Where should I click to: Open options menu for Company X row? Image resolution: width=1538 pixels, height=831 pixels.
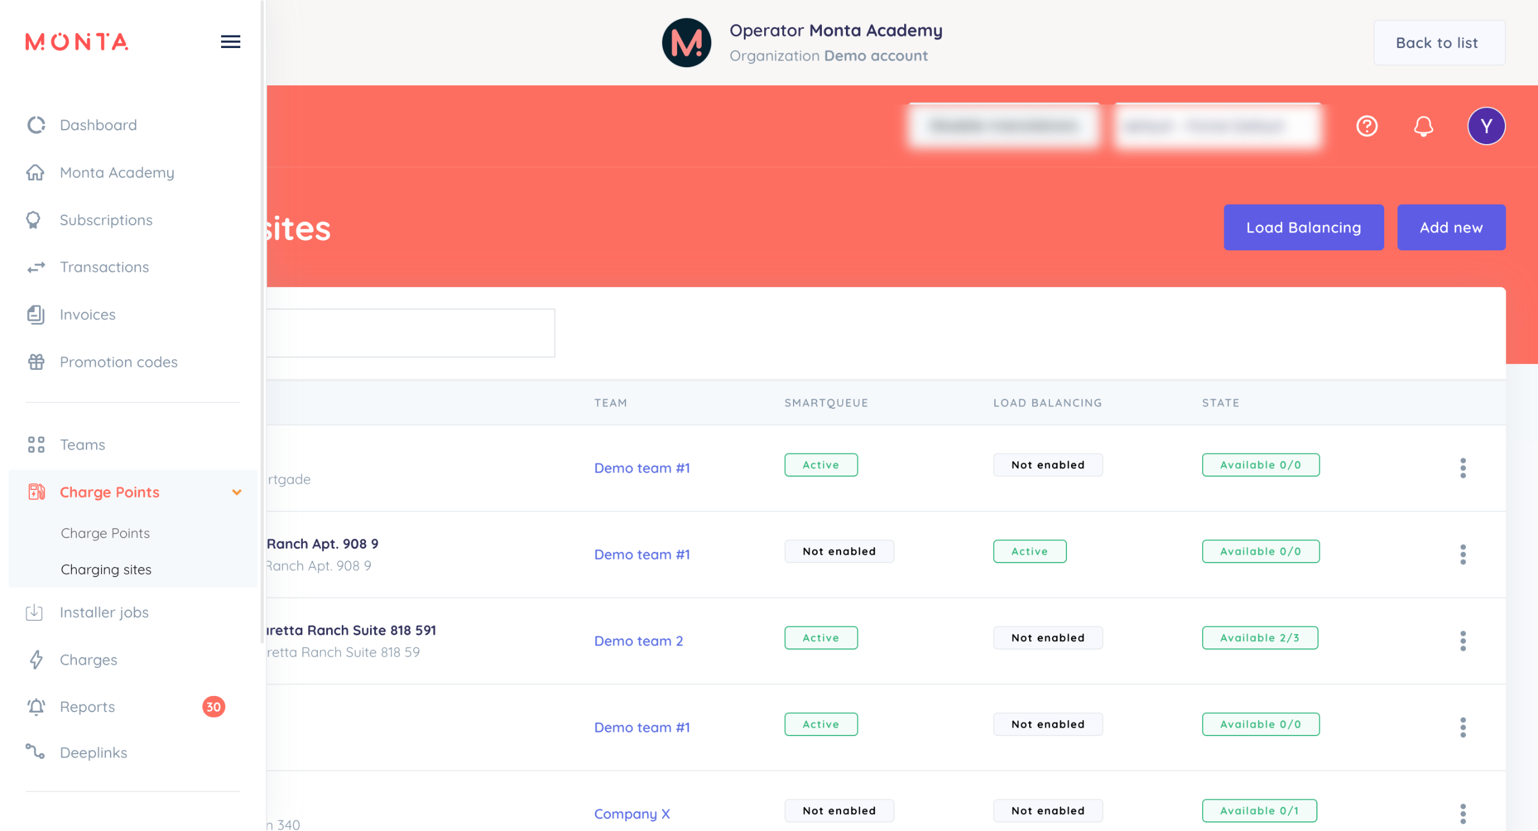tap(1462, 814)
